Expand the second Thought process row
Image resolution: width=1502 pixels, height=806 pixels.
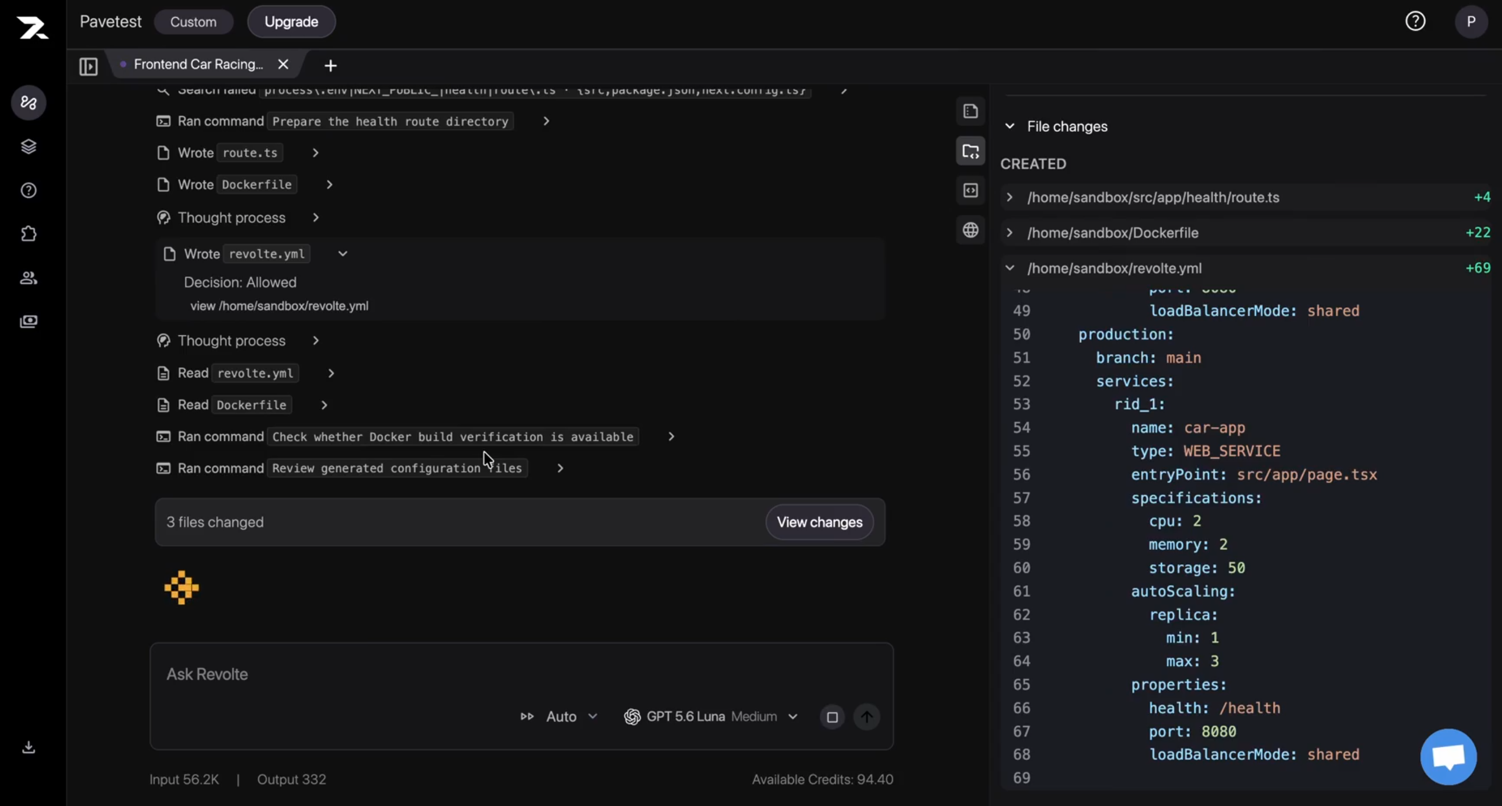click(x=315, y=340)
